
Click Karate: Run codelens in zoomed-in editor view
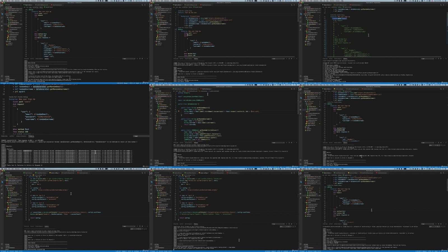pos(13,97)
